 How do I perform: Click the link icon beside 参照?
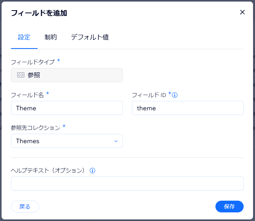[x=21, y=75]
